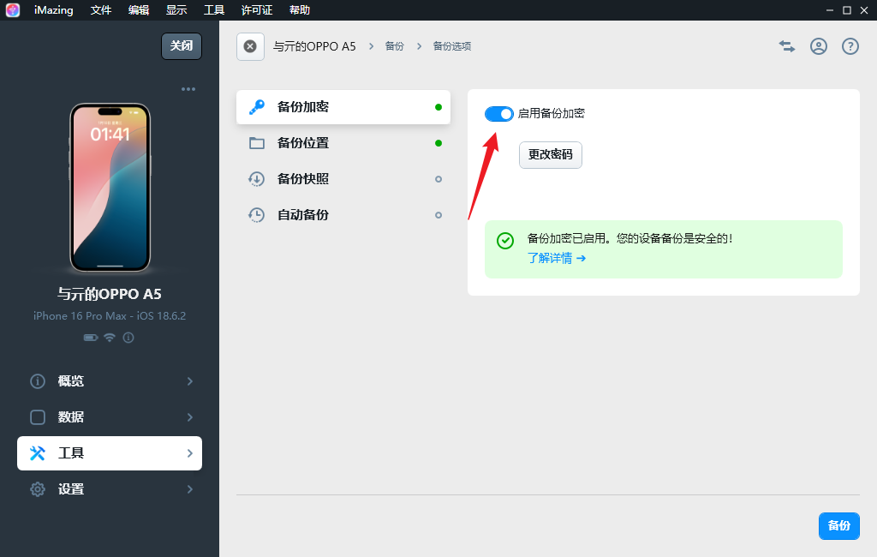The image size is (877, 557).
Task: Click the 概览 info circle icon
Action: (38, 381)
